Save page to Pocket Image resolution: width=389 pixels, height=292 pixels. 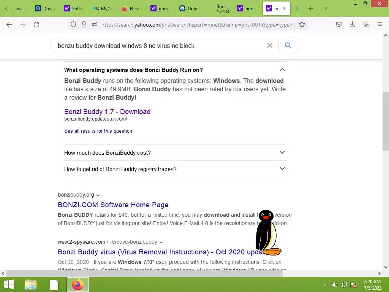[x=339, y=24]
